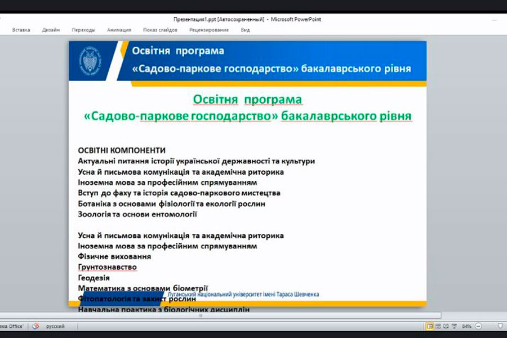Click line 'Навчальна практика з біологічних дисциплін'
This screenshot has width=507, height=338.
click(163, 309)
